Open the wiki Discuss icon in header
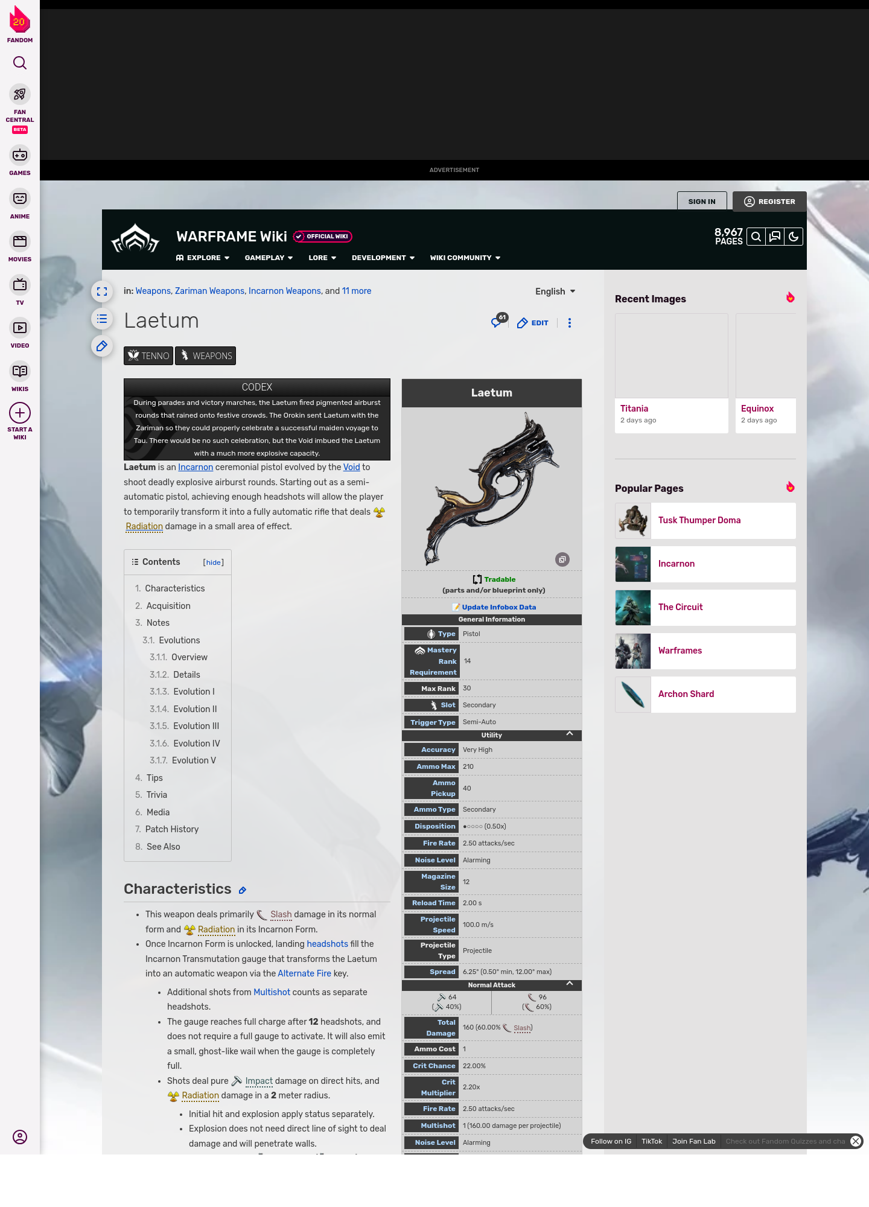869x1207 pixels. [775, 237]
